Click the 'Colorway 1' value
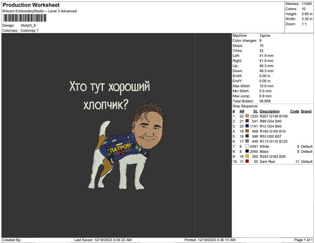Screen dimensions: 315x243 click(29, 30)
